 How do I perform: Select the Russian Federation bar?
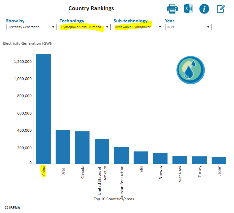121,155
